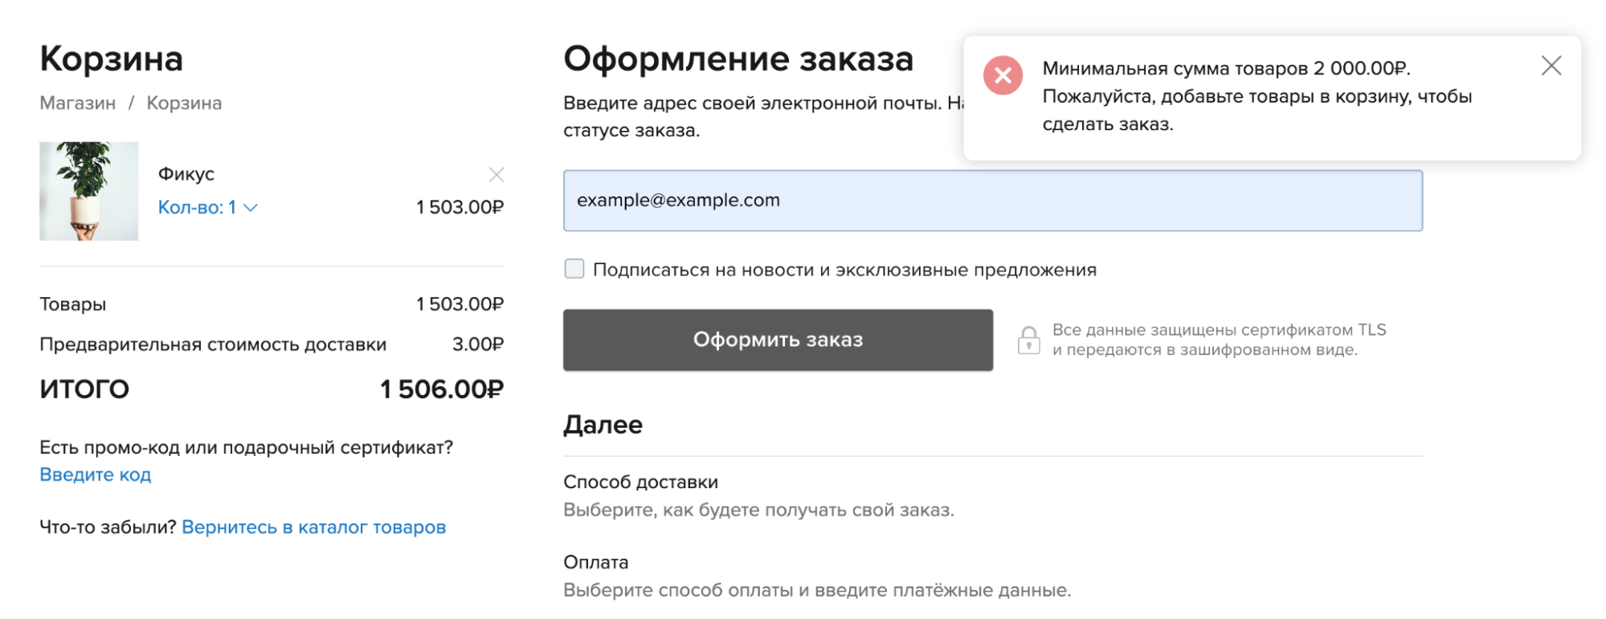Click the Подписаться на новости label text
The height and width of the screenshot is (619, 1606).
pos(844,270)
